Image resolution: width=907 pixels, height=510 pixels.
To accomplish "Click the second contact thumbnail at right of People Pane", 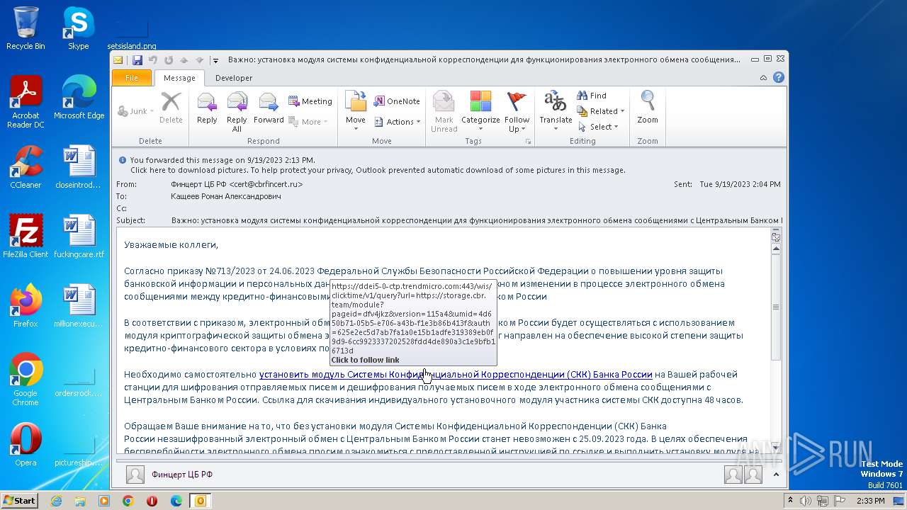I will [x=753, y=475].
